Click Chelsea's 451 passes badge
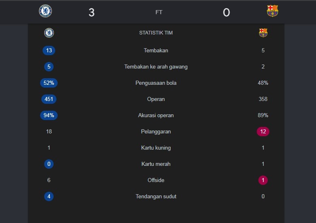Image resolution: width=316 pixels, height=223 pixels. tap(49, 99)
